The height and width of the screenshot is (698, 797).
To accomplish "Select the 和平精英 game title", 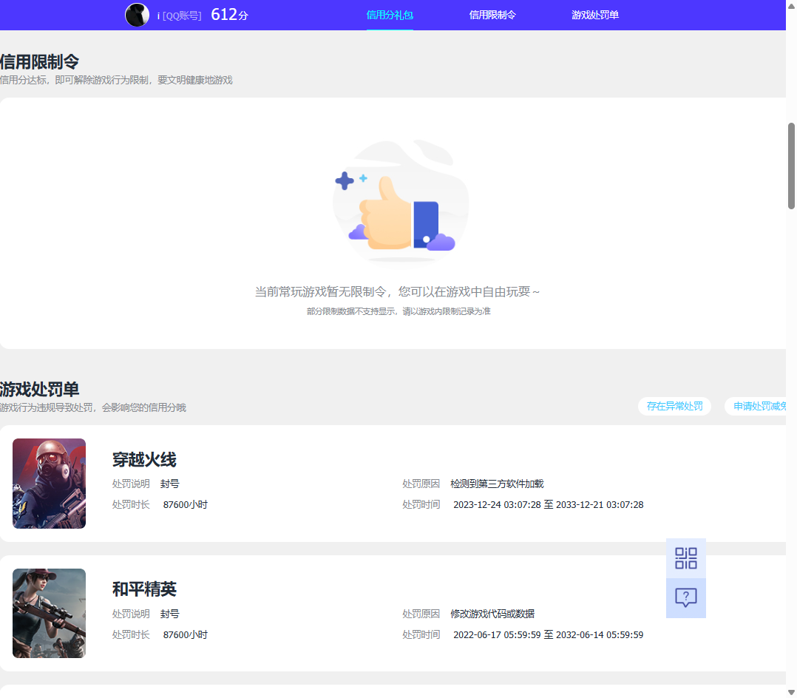I will tap(144, 589).
